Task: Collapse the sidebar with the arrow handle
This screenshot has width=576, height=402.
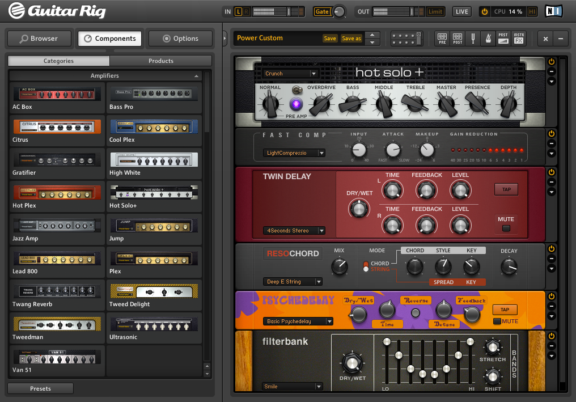Action: pos(225,38)
